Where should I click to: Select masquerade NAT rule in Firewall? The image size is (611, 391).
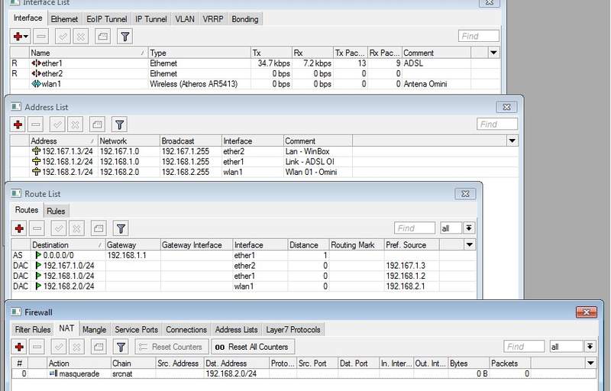point(304,373)
